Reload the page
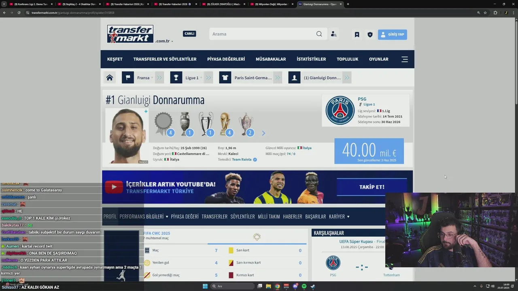518x291 pixels. (x=19, y=13)
